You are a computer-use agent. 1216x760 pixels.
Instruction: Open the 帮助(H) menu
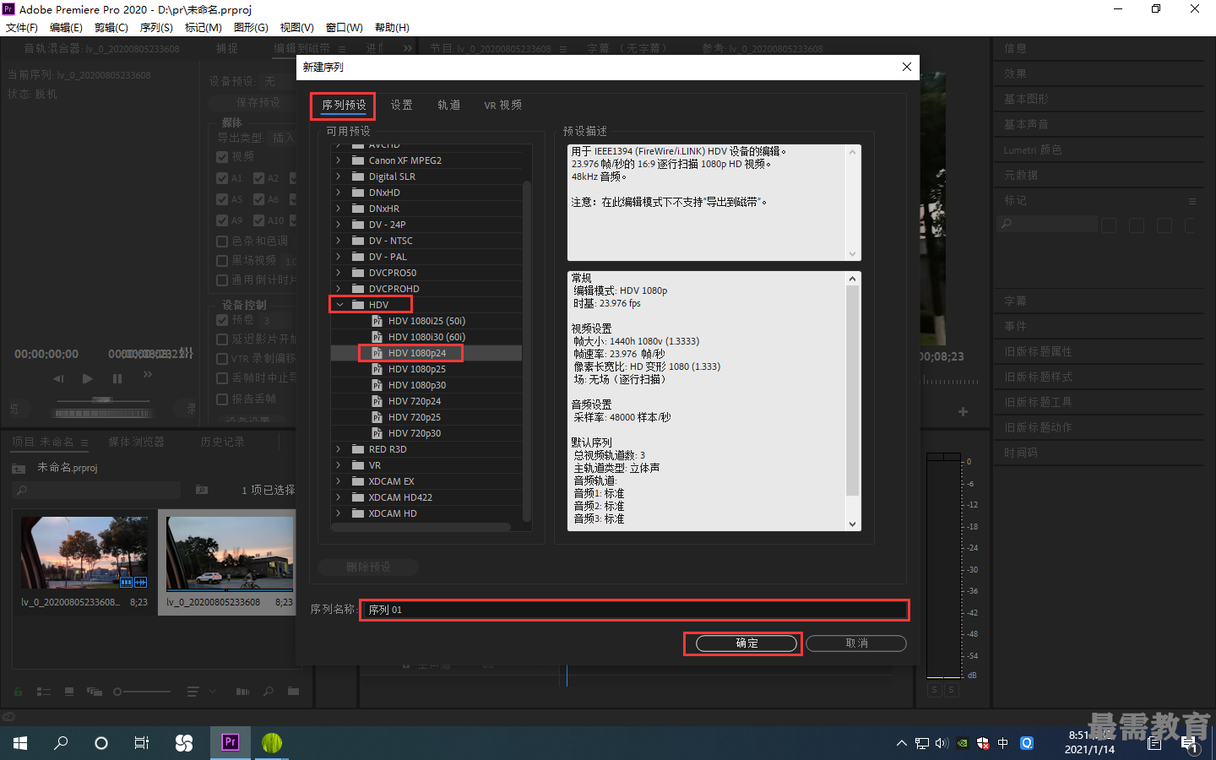click(x=392, y=28)
